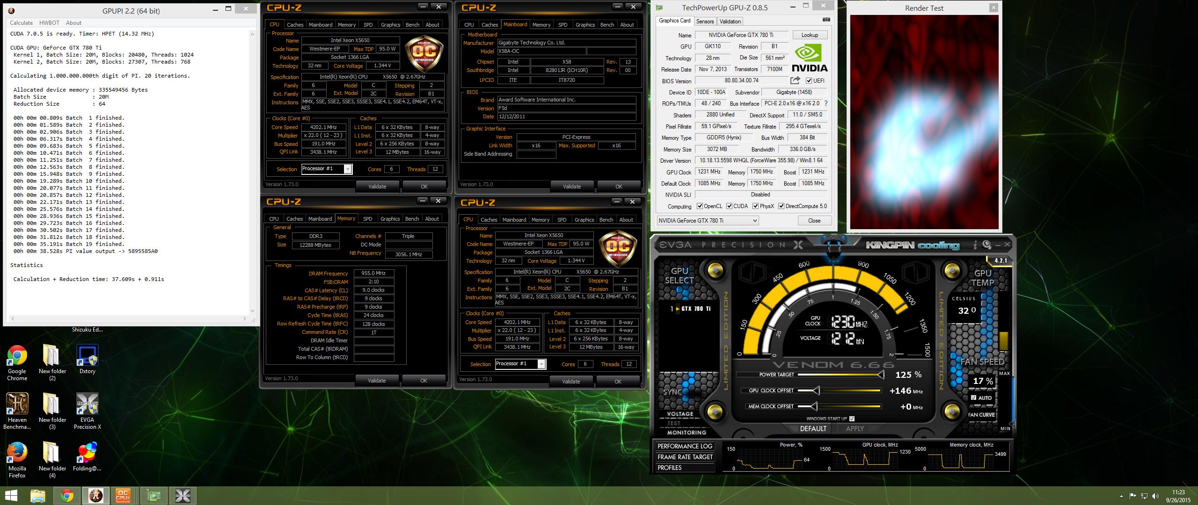Open PROFILES in Precision X
Screen dimensions: 1198x505
pos(685,468)
